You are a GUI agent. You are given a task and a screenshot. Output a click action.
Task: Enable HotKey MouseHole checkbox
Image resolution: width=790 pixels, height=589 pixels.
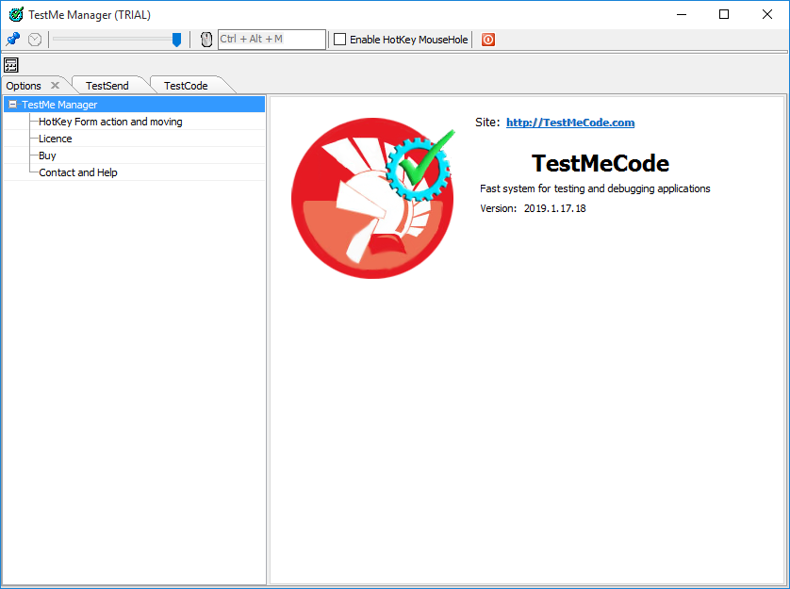(340, 40)
